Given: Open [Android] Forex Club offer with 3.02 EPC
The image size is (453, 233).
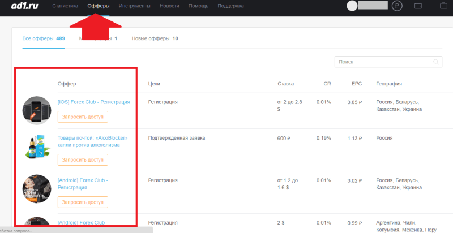Looking at the screenshot, I should click(83, 184).
